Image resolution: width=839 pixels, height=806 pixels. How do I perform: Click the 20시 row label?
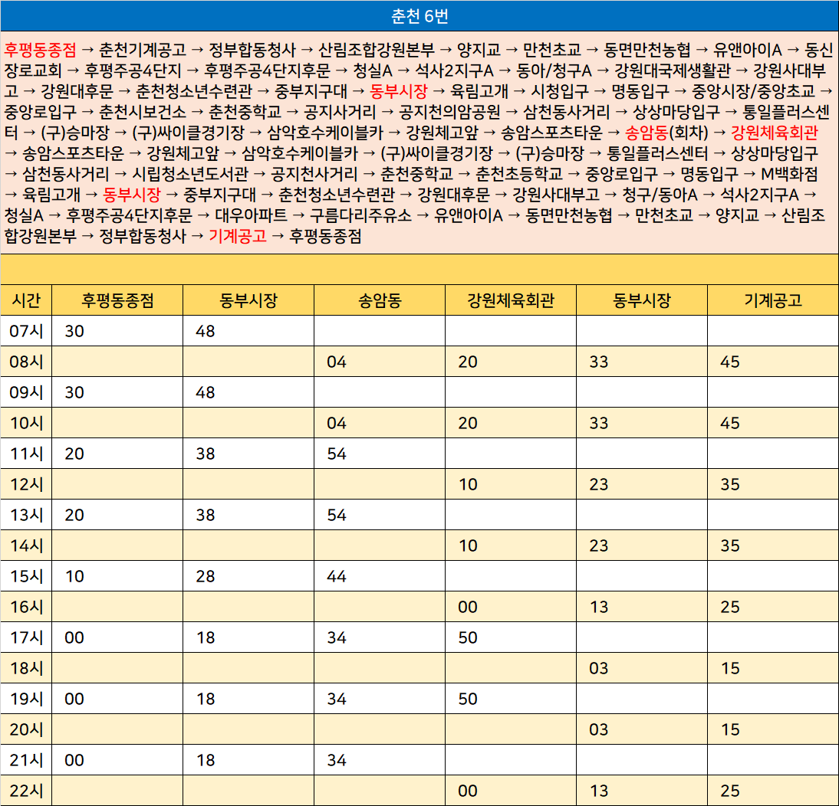click(x=26, y=729)
